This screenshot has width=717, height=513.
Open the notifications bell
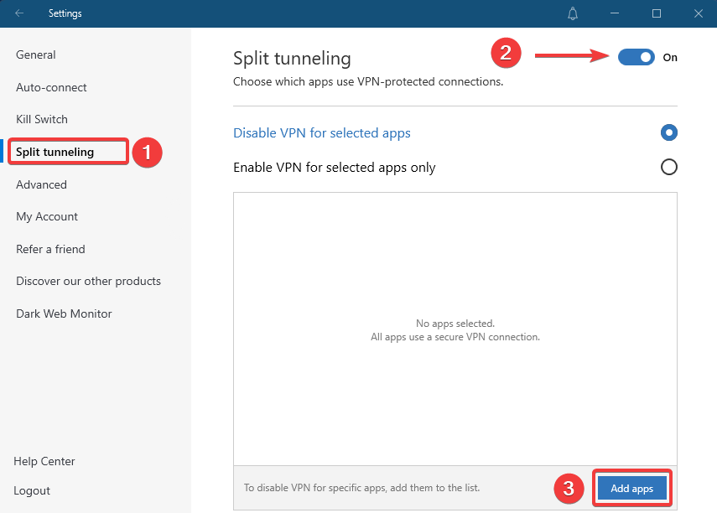(573, 13)
